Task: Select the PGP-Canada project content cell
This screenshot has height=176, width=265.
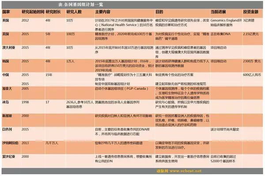Action: (121, 88)
